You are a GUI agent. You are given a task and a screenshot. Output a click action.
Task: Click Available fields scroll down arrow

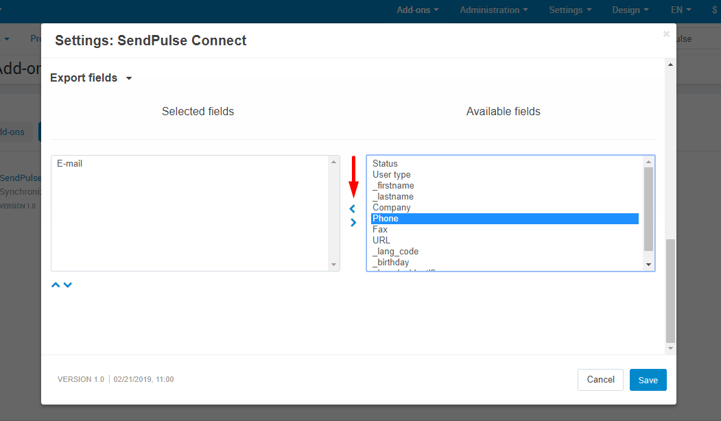click(x=648, y=265)
